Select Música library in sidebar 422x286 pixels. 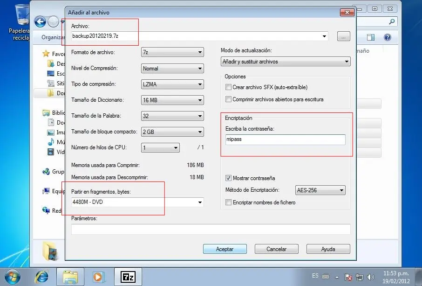[56, 142]
